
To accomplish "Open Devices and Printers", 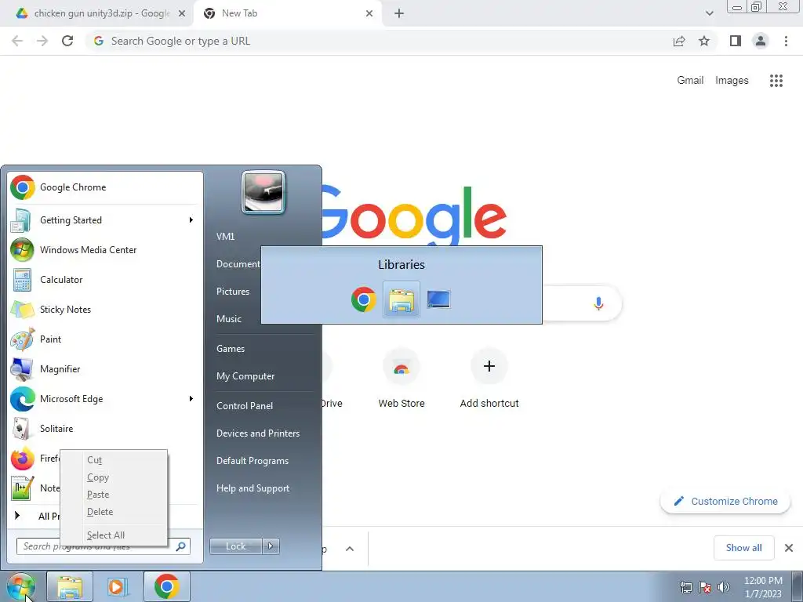I will point(257,433).
